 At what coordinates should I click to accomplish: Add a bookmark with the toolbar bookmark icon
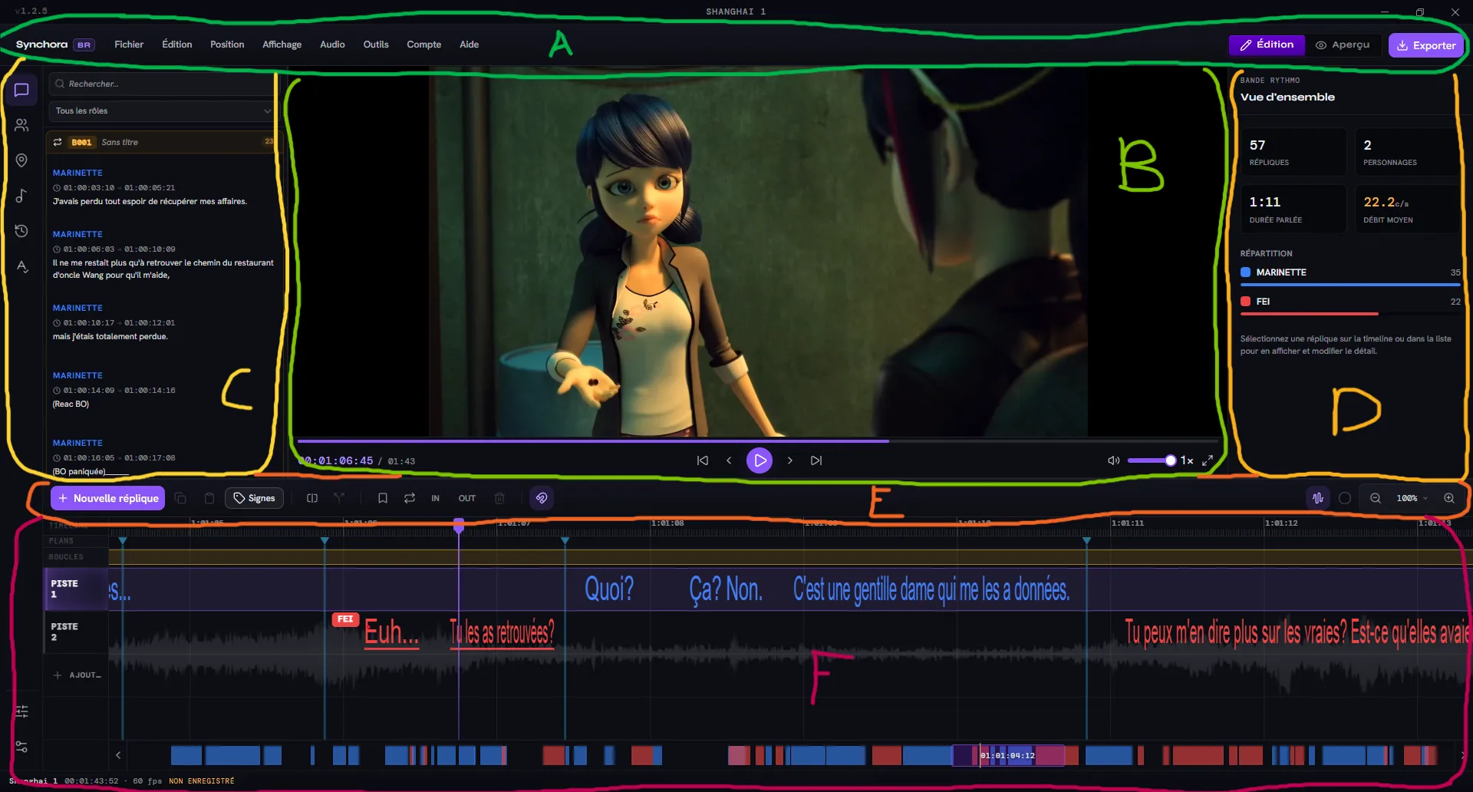(382, 498)
